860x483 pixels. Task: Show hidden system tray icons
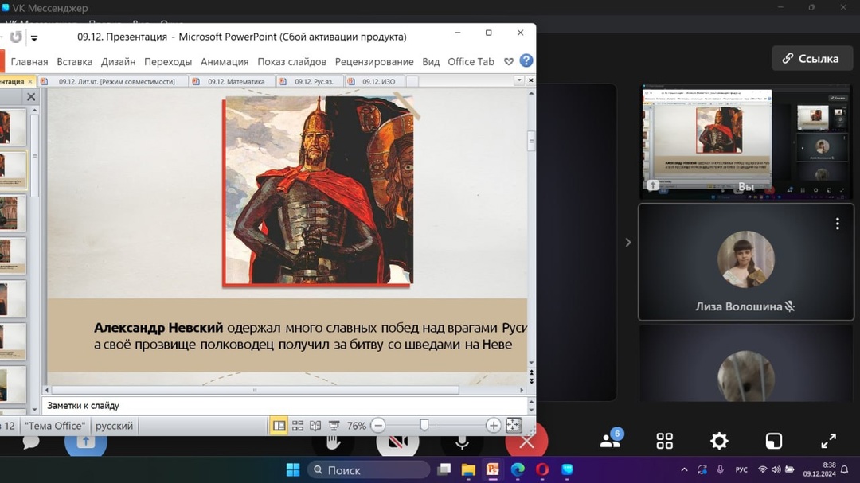click(x=684, y=469)
